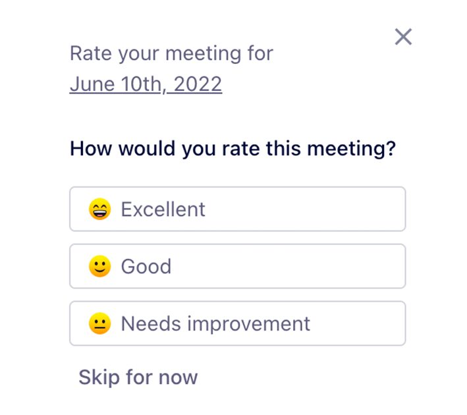Screen dimensions: 467x415
Task: Select the Needs improvement label text
Action: click(215, 324)
